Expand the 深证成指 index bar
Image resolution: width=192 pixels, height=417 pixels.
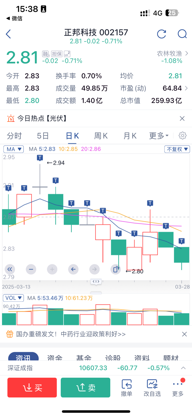click(183, 368)
